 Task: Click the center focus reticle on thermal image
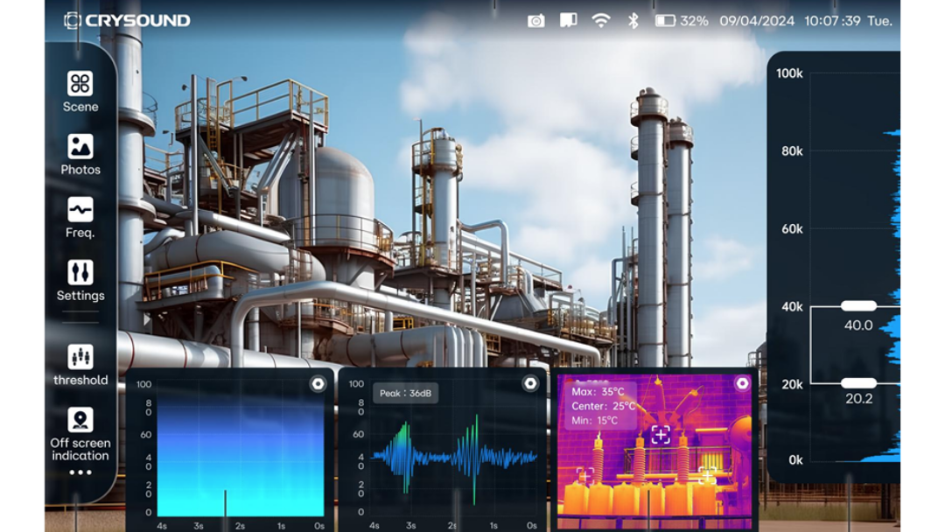661,435
